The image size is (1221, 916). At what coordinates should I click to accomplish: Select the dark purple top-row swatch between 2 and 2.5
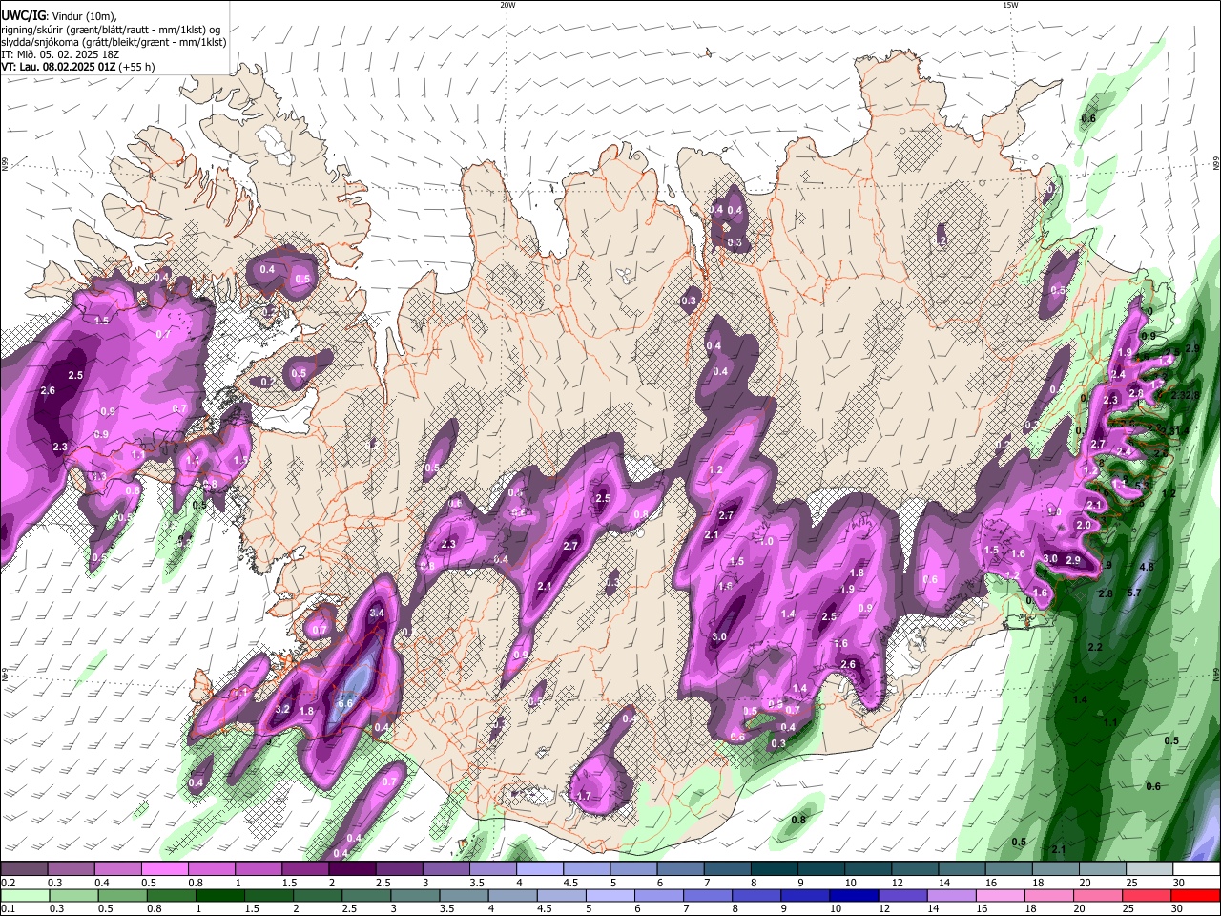click(x=352, y=869)
